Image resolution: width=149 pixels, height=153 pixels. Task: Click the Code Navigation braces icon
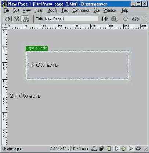pos(145,19)
